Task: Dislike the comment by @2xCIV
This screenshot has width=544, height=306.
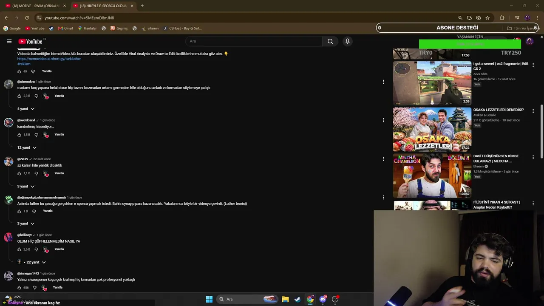Action: point(36,173)
